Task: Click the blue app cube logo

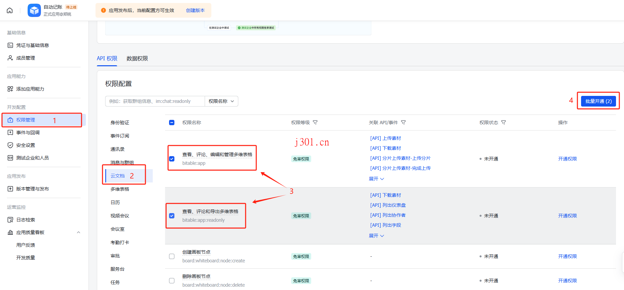Action: tap(34, 10)
